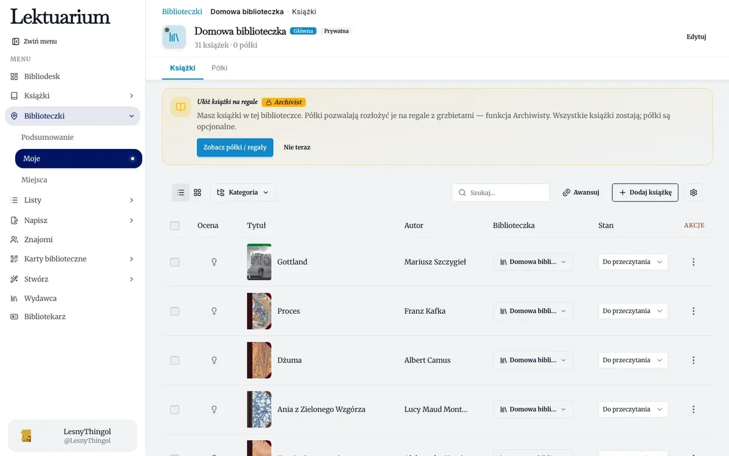The width and height of the screenshot is (729, 456).
Task: Click the Szukaj search field
Action: coord(501,193)
